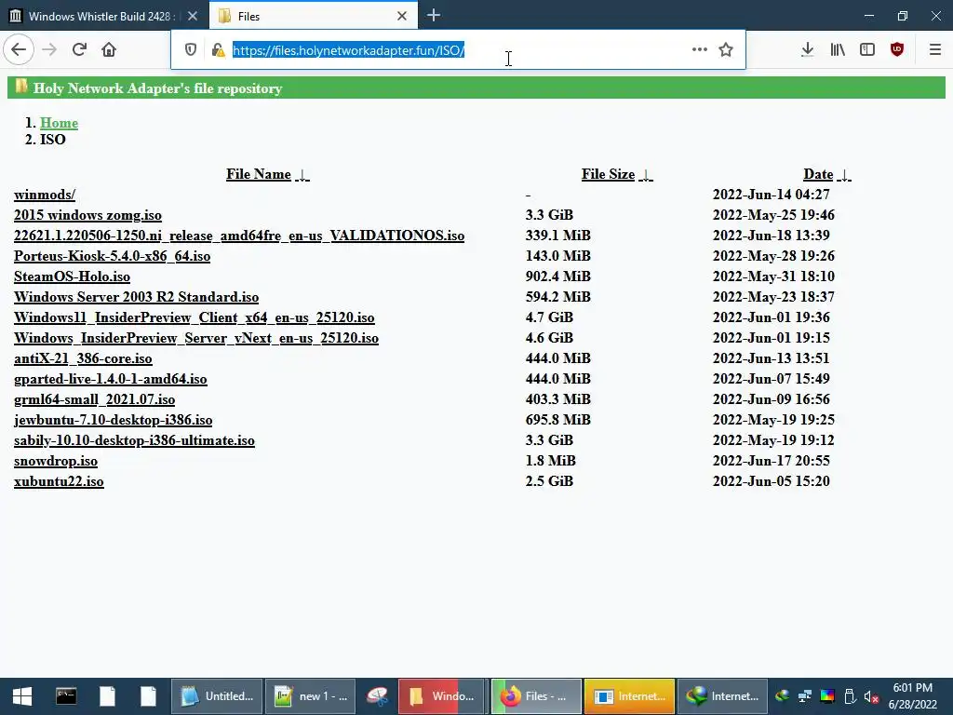Open the Downloads panel
The image size is (953, 715).
(x=807, y=49)
